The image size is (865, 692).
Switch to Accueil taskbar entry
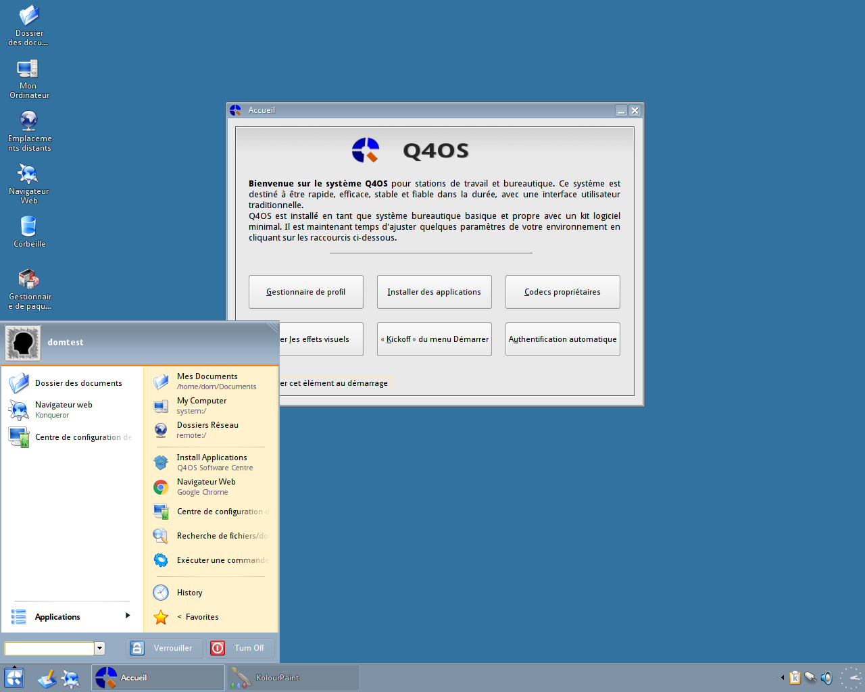coord(158,678)
